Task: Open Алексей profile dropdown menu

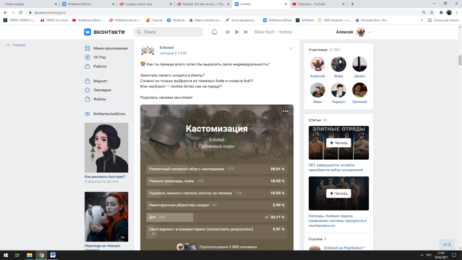Action: coord(353,32)
